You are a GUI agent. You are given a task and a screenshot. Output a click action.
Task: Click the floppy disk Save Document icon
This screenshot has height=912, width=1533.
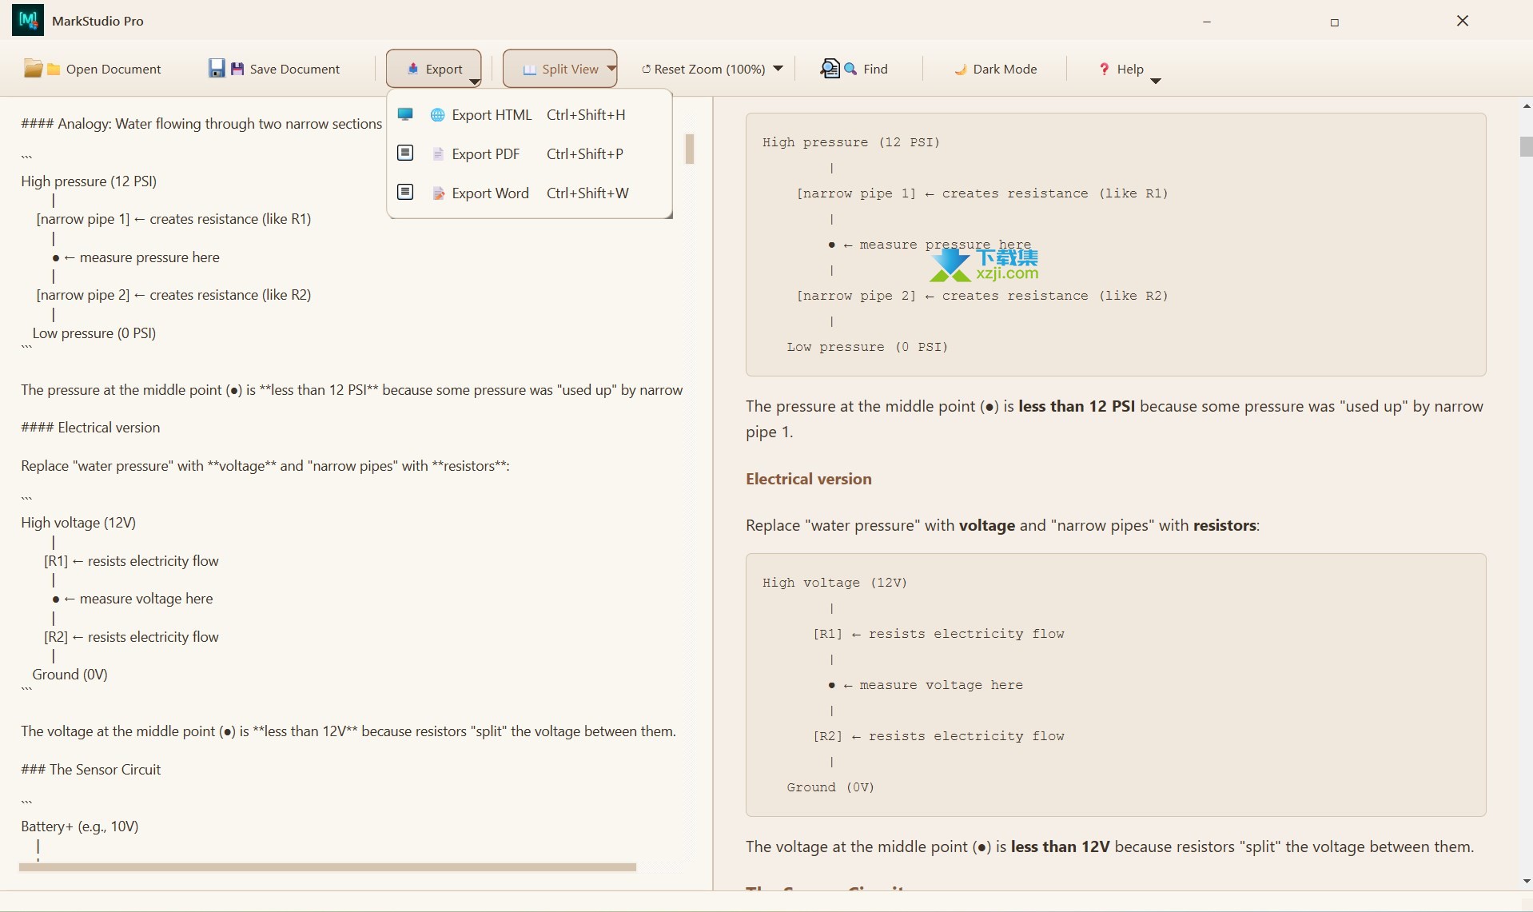(217, 69)
